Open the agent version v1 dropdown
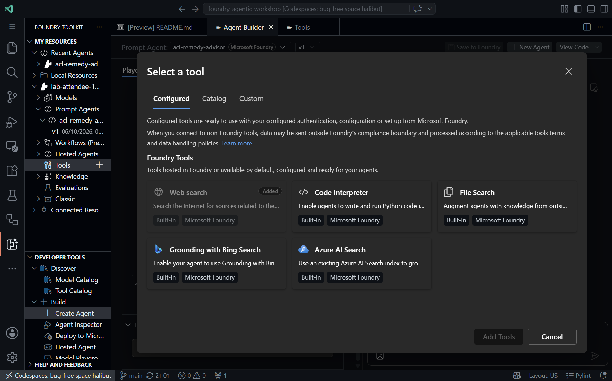This screenshot has height=381, width=612. click(x=308, y=47)
